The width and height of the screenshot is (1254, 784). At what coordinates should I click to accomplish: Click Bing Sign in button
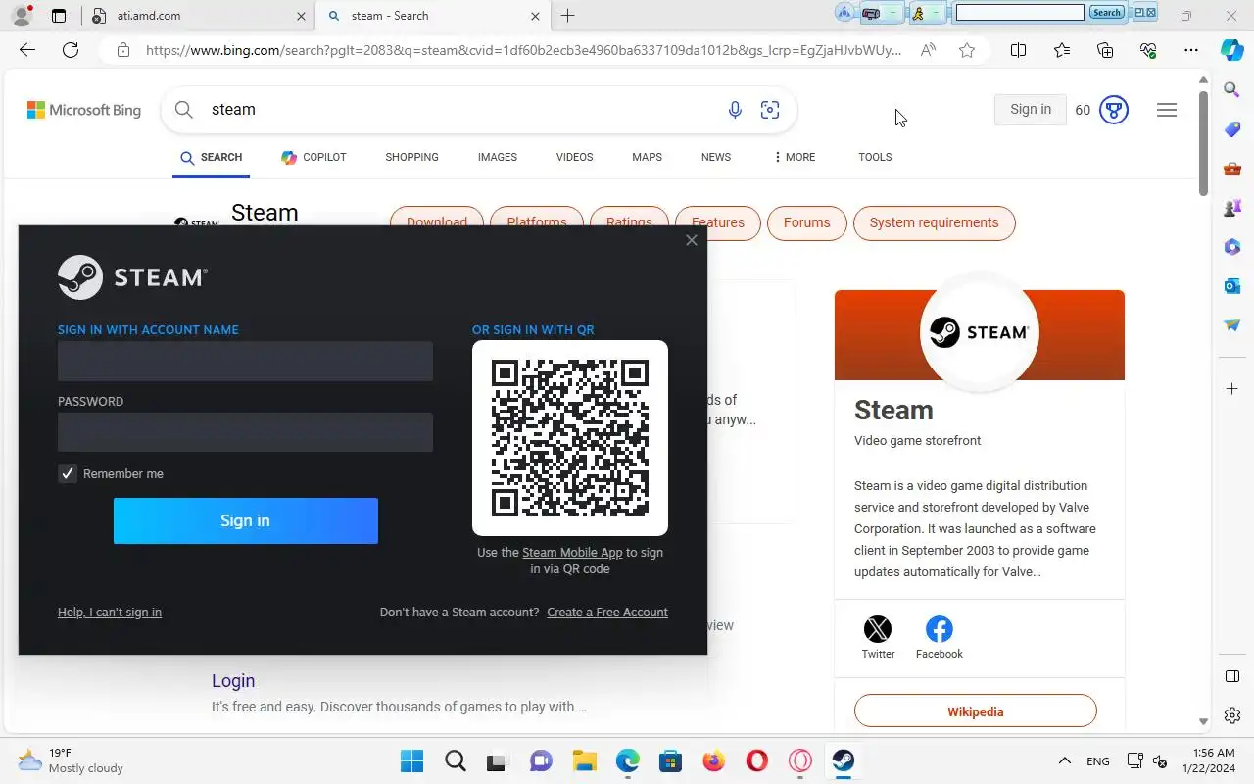pyautogui.click(x=1031, y=109)
